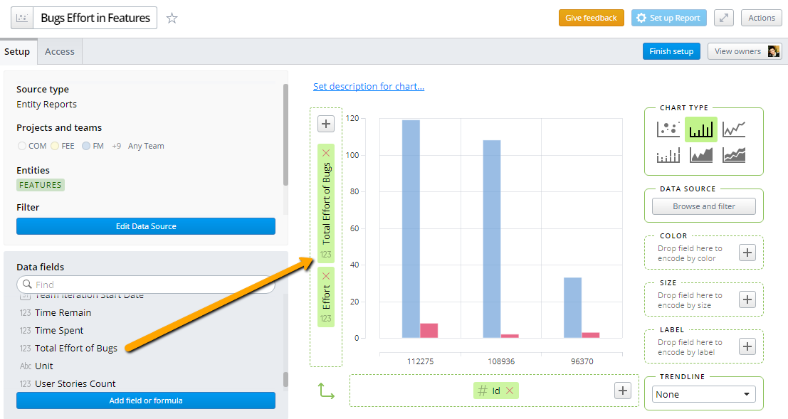Click the plus icon above Total Effort of Bugs
Screen dimensions: 788x419
325,123
